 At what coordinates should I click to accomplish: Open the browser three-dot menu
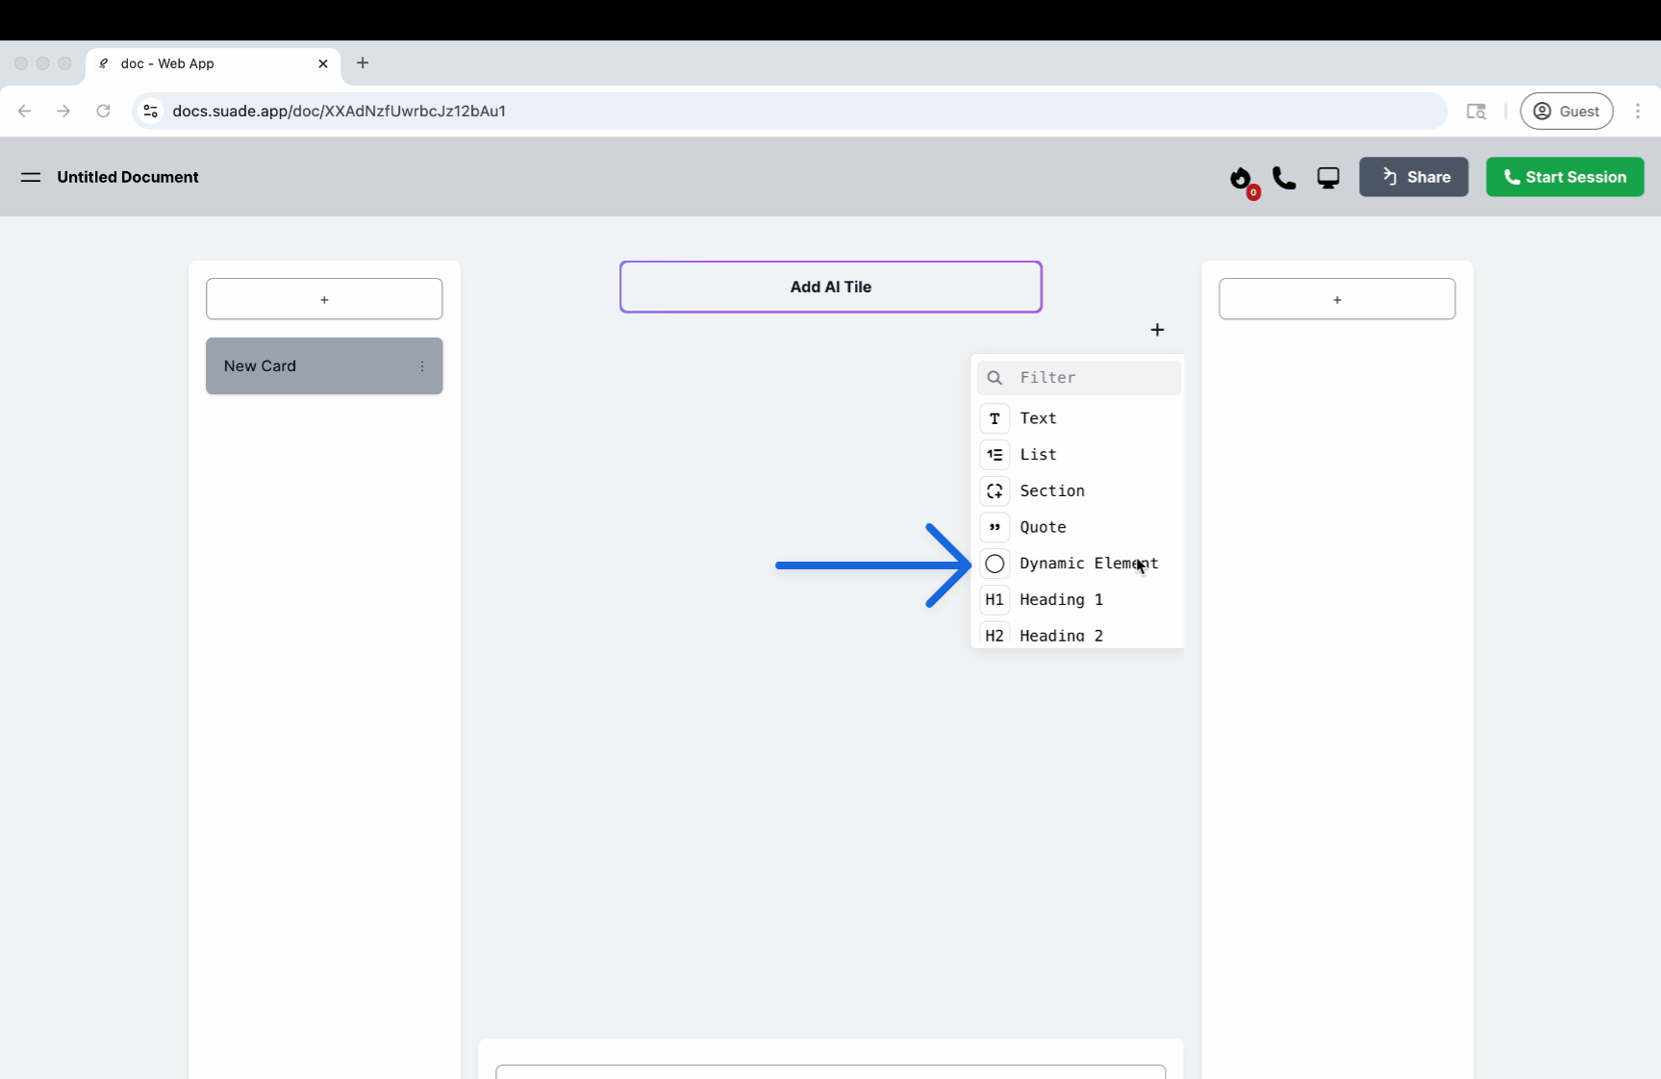coord(1638,112)
